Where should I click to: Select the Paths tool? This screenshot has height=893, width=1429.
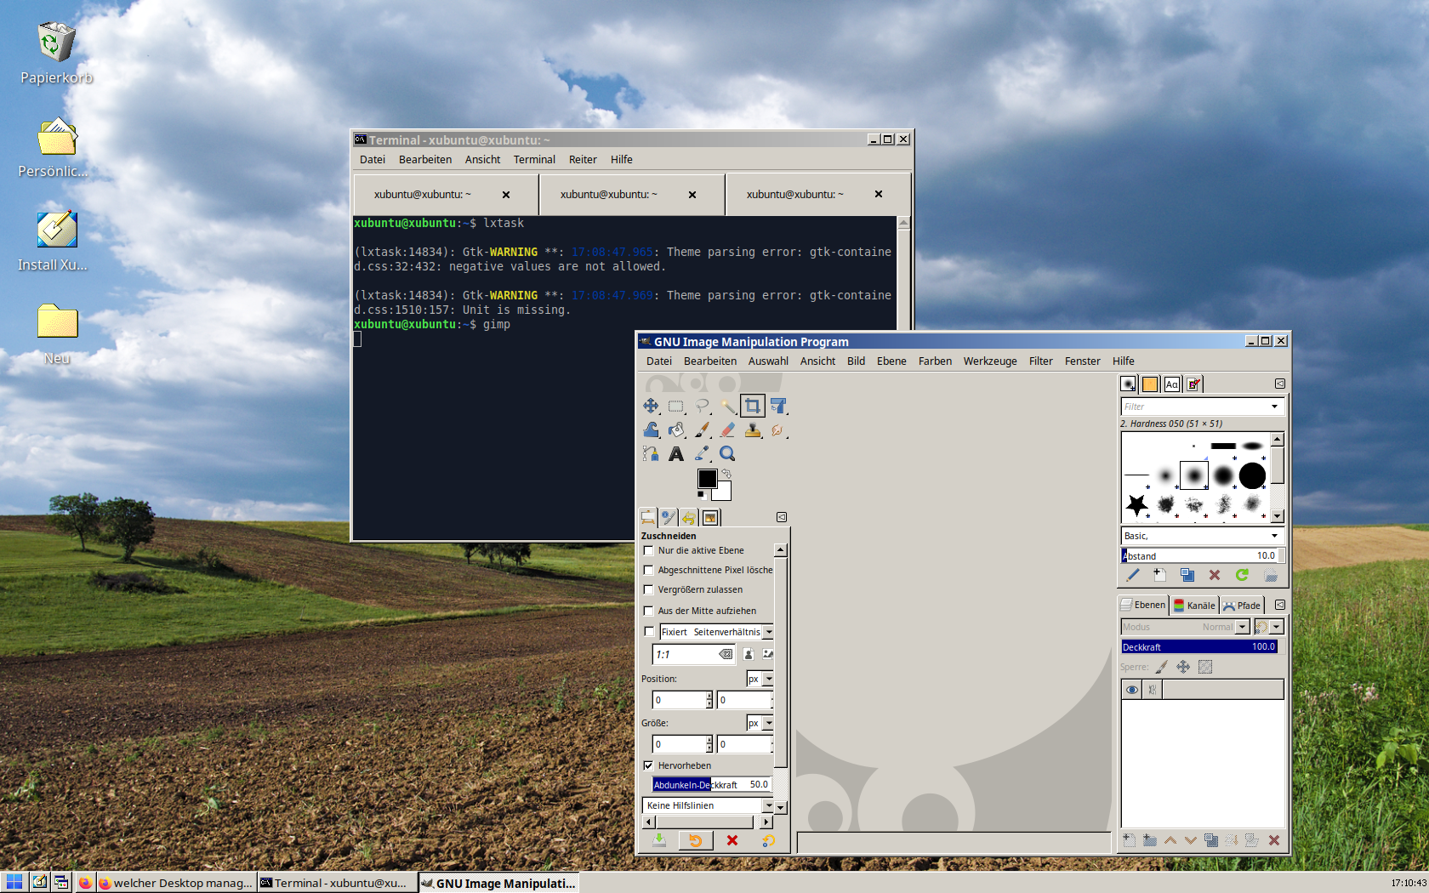pos(651,453)
